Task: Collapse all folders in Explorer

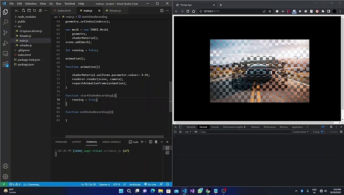Action: [40, 11]
